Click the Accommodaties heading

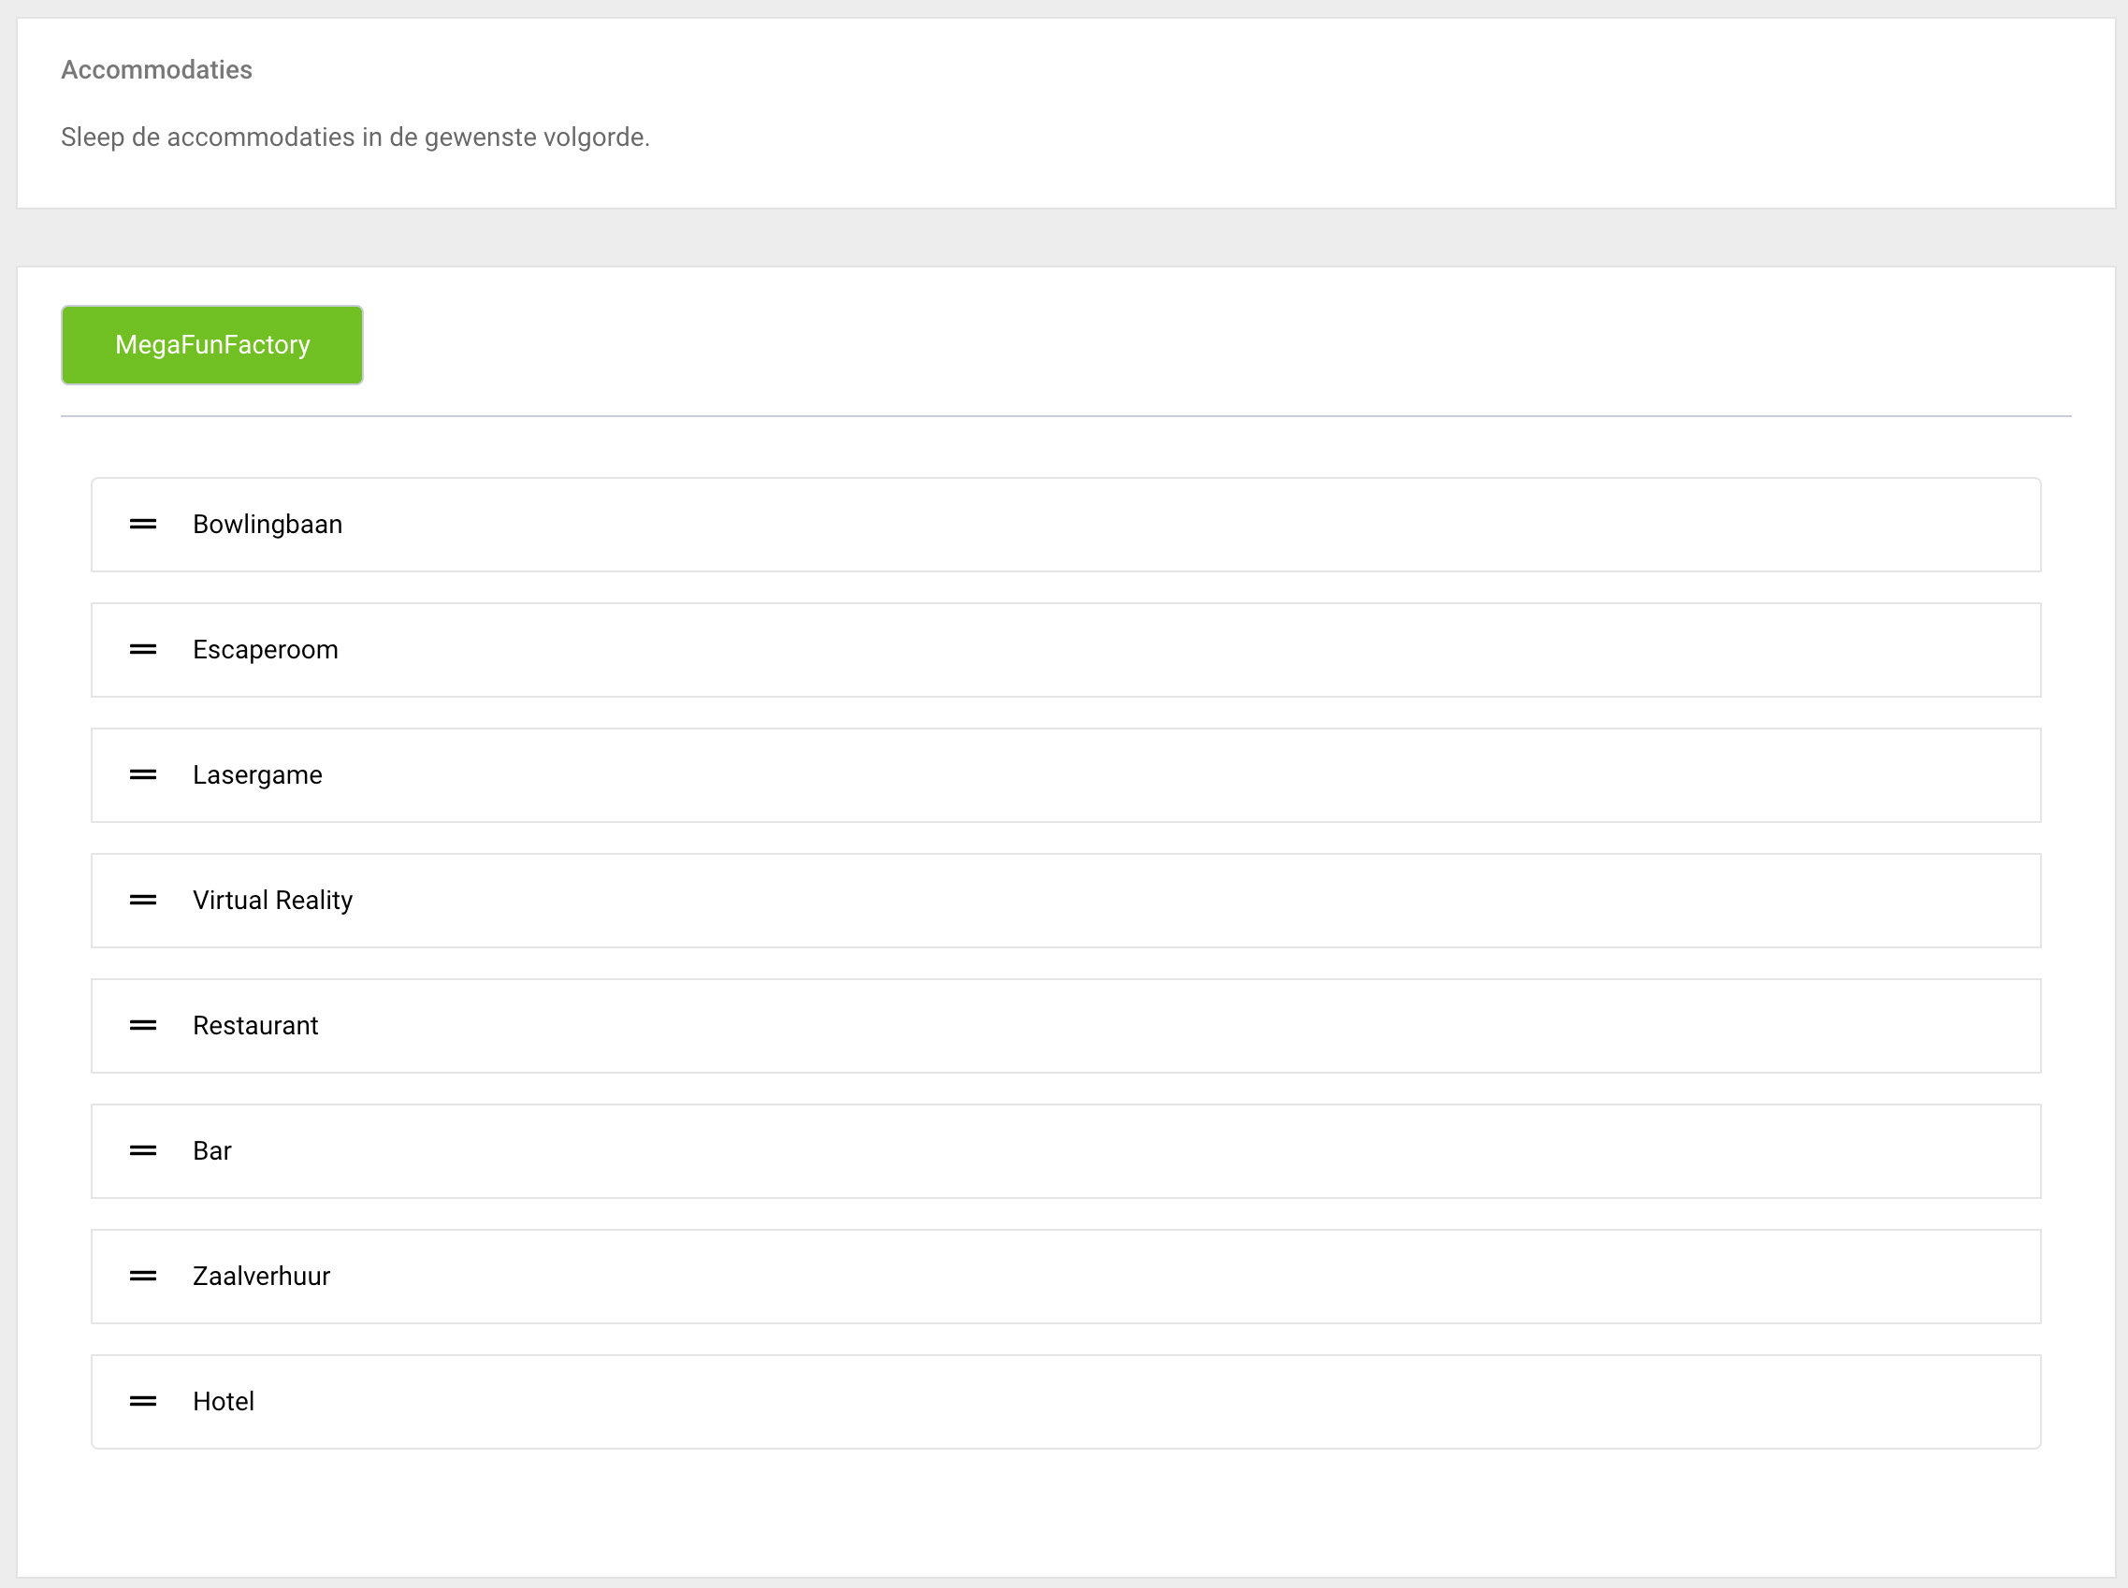coord(156,70)
